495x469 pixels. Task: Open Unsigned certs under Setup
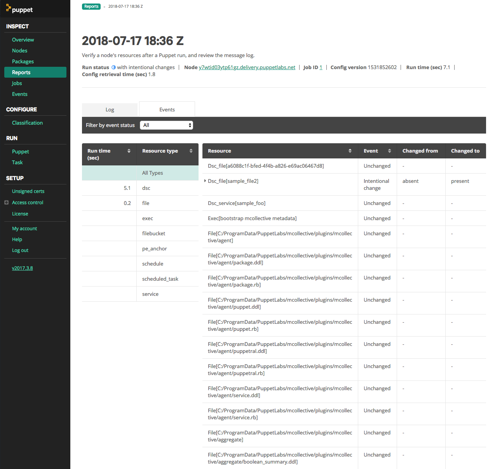coord(28,191)
